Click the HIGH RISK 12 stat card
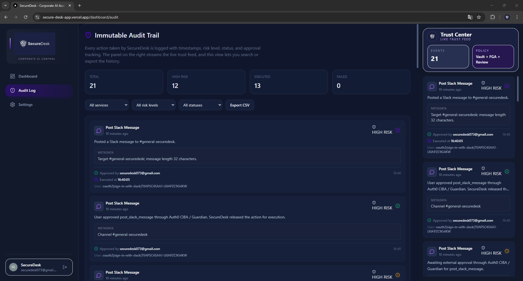The height and width of the screenshot is (281, 523). pos(206,82)
